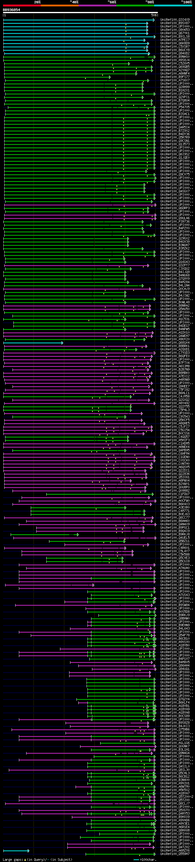
Task: Open hit UniRef100_Q69QB5
Action: (175, 67)
